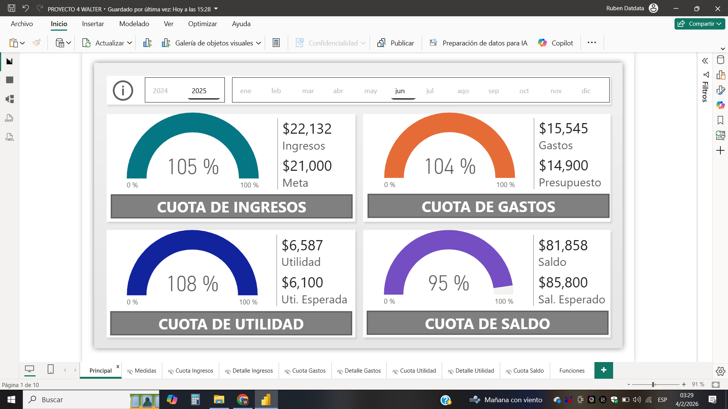Open the Bookmarks pane icon

point(720,120)
